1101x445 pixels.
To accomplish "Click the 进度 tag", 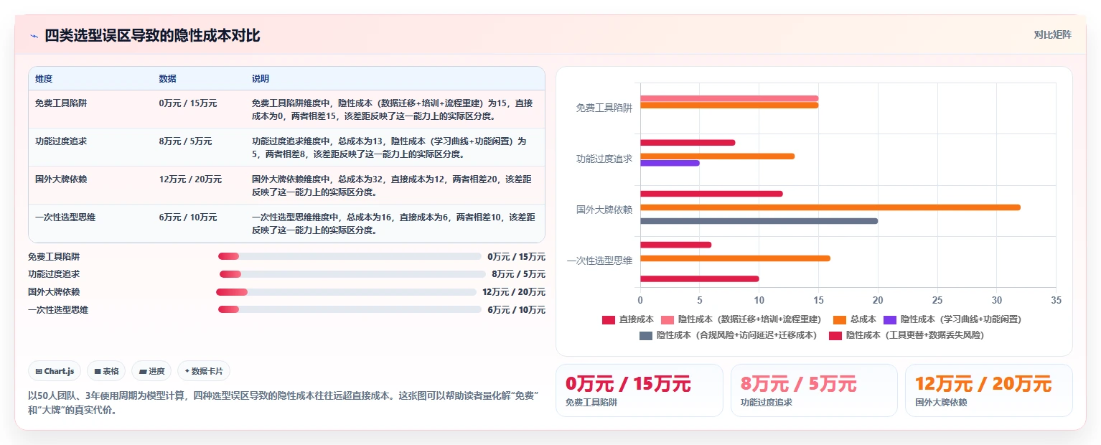I will [x=151, y=371].
